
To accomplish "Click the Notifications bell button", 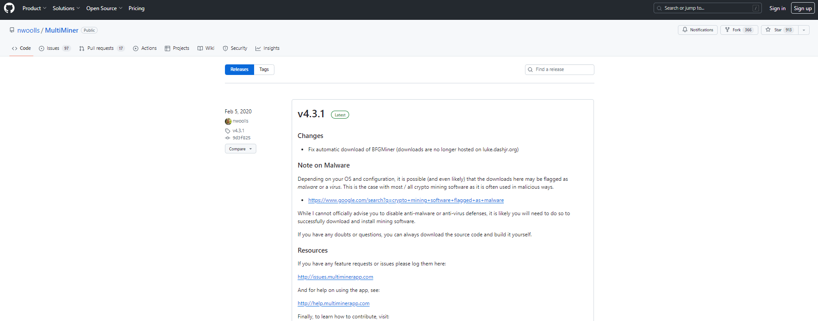I will [698, 30].
